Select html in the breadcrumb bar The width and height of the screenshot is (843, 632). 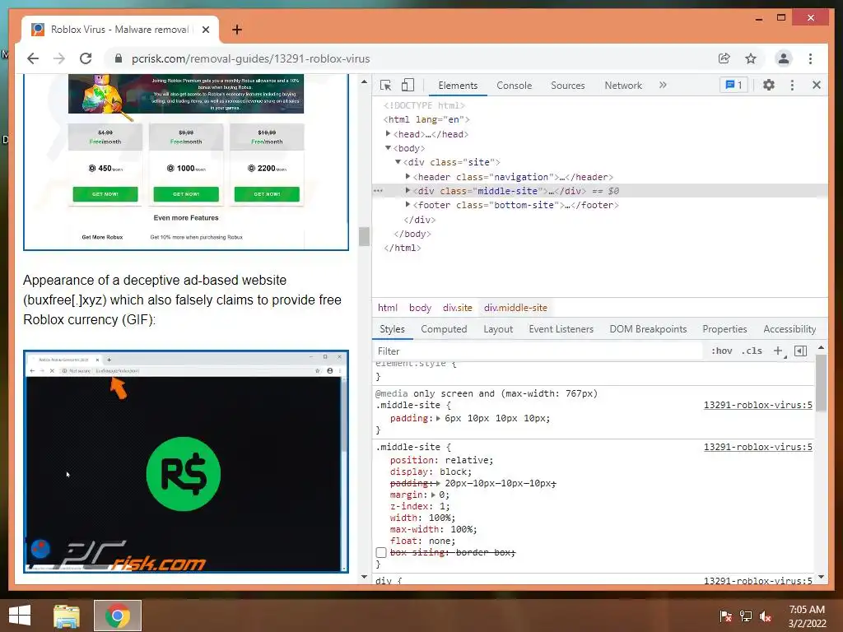pos(387,308)
